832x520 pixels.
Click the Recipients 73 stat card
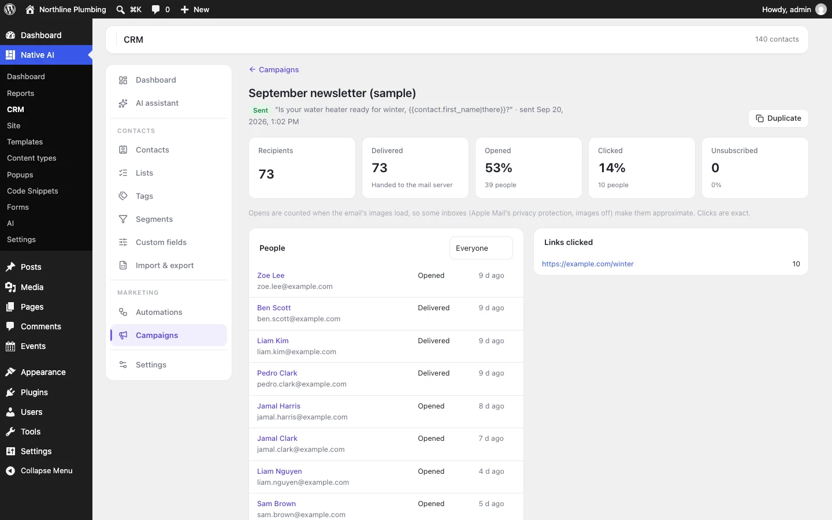click(x=302, y=168)
